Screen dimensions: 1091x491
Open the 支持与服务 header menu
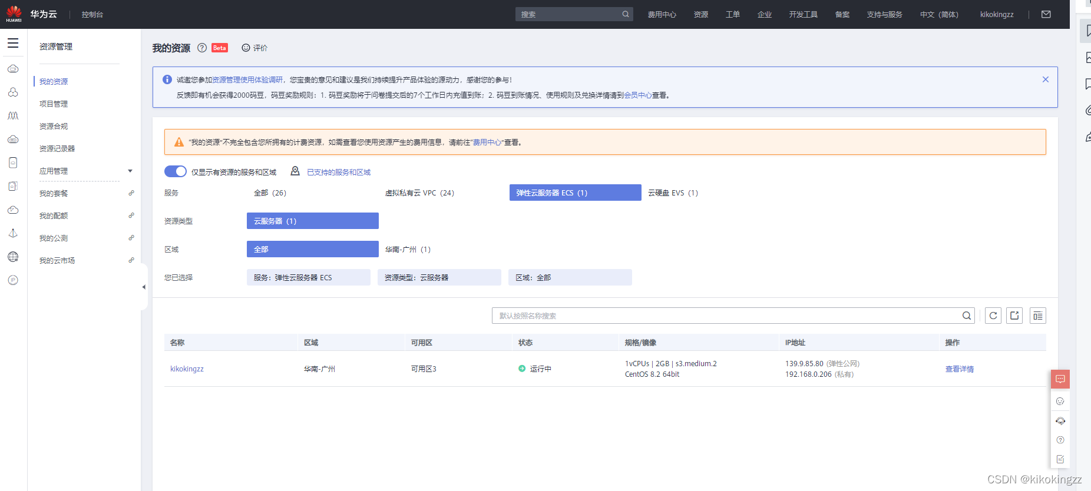click(884, 15)
